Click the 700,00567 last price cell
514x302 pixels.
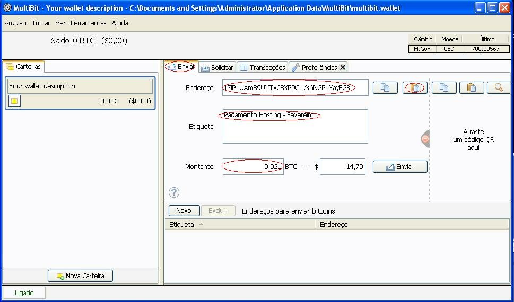click(x=486, y=49)
